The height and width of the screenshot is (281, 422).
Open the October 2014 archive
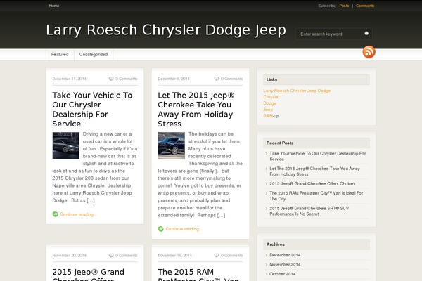[x=283, y=274]
